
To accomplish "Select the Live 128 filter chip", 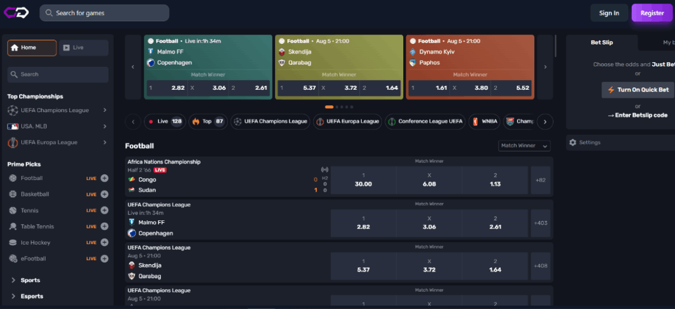I will [x=164, y=121].
